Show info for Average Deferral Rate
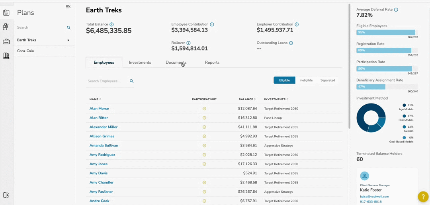 click(396, 10)
